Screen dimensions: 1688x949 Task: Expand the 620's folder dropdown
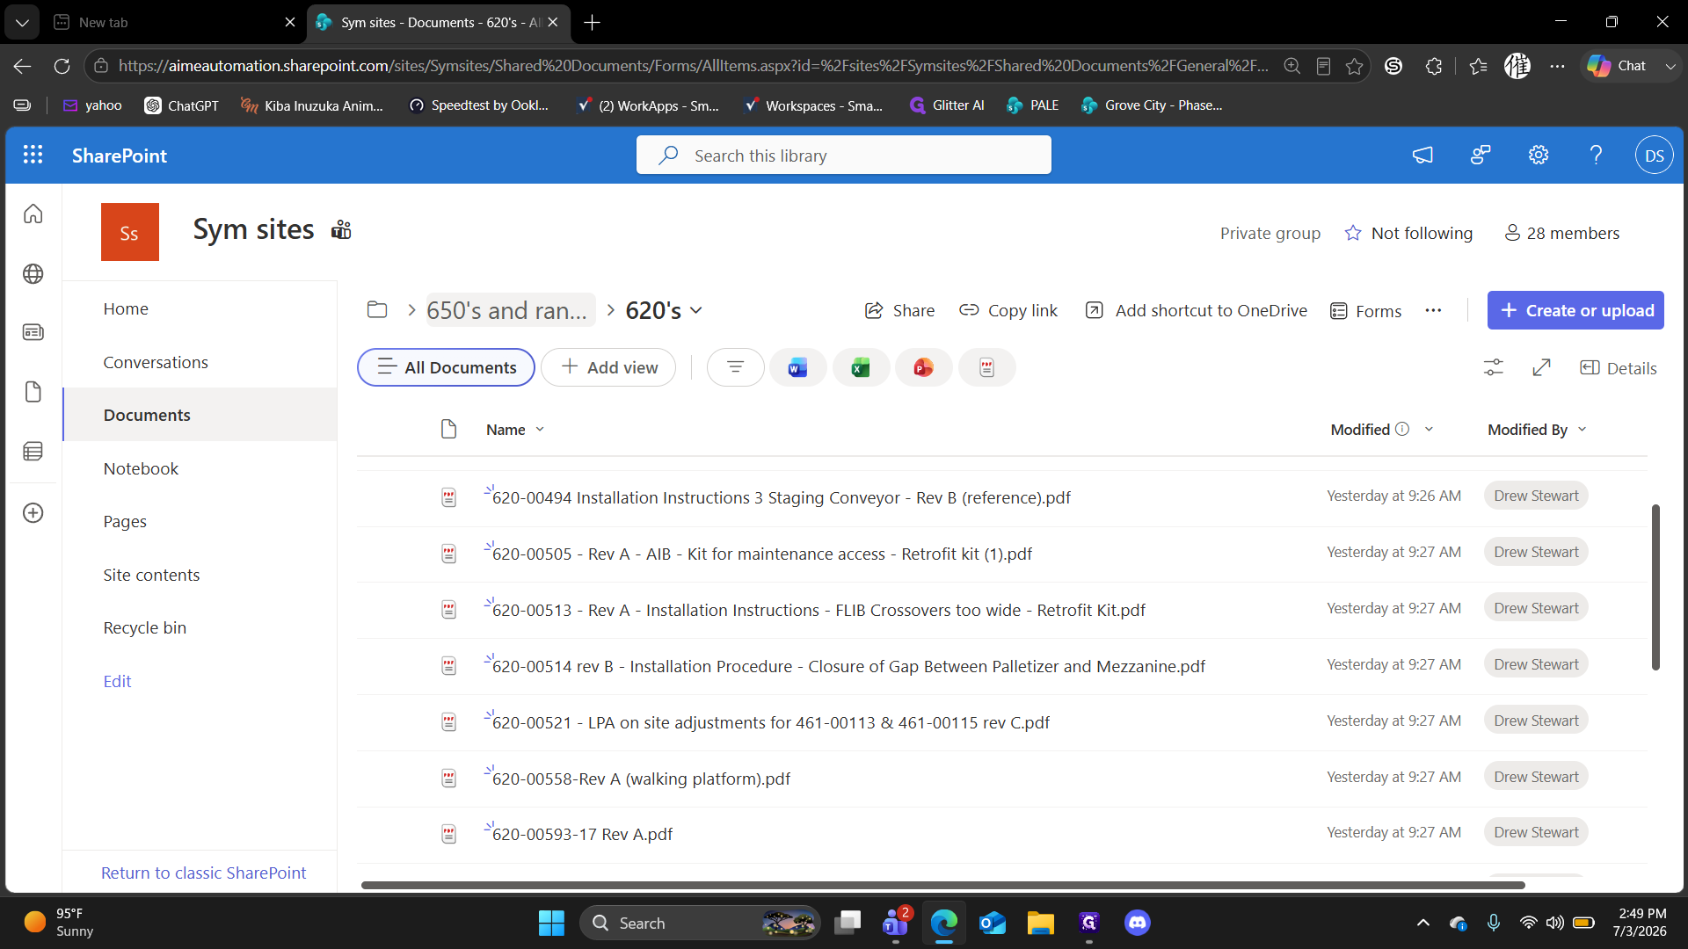(x=695, y=310)
